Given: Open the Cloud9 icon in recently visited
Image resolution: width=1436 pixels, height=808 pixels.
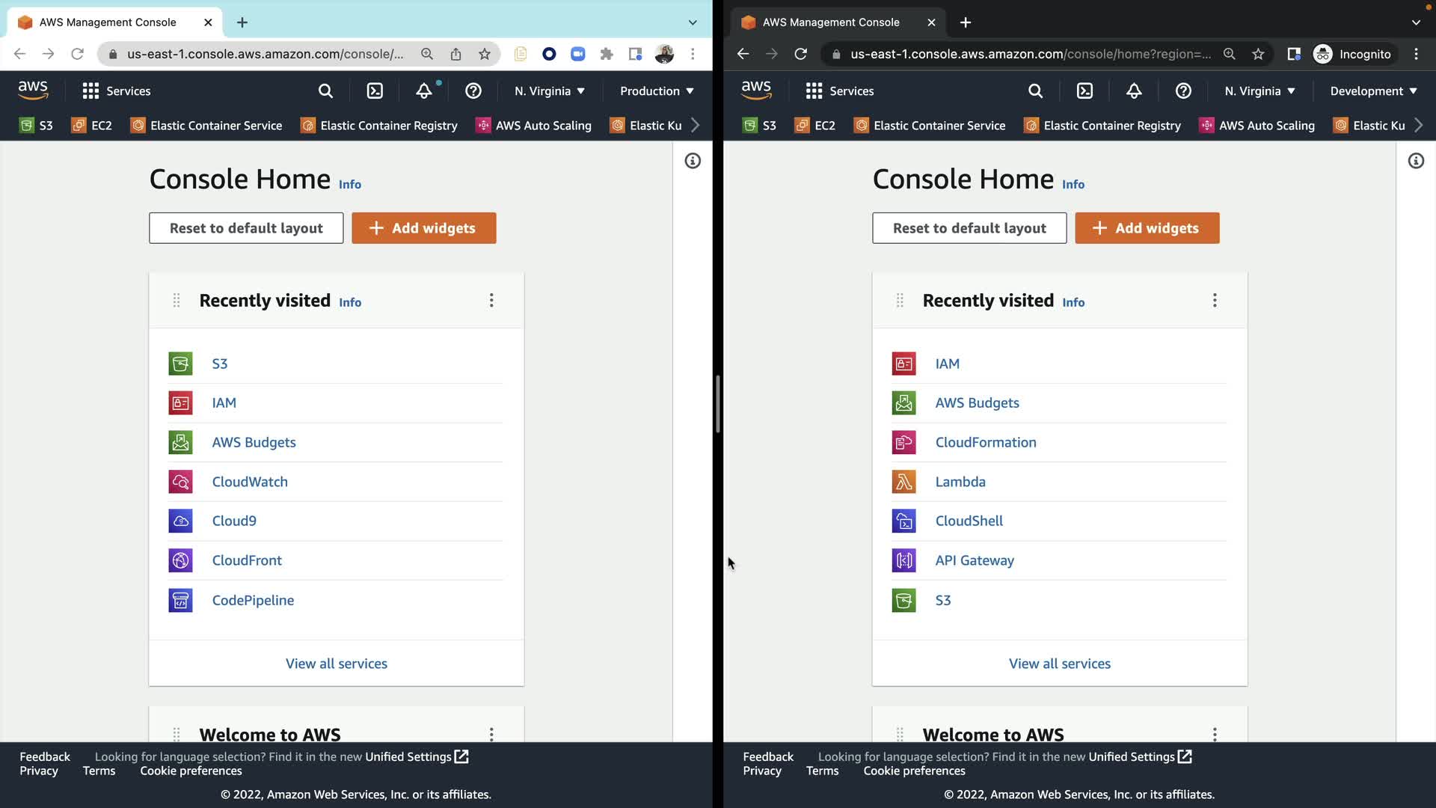Looking at the screenshot, I should click(180, 521).
